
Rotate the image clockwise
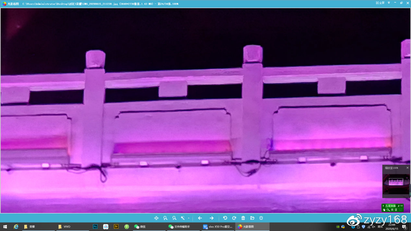click(234, 218)
